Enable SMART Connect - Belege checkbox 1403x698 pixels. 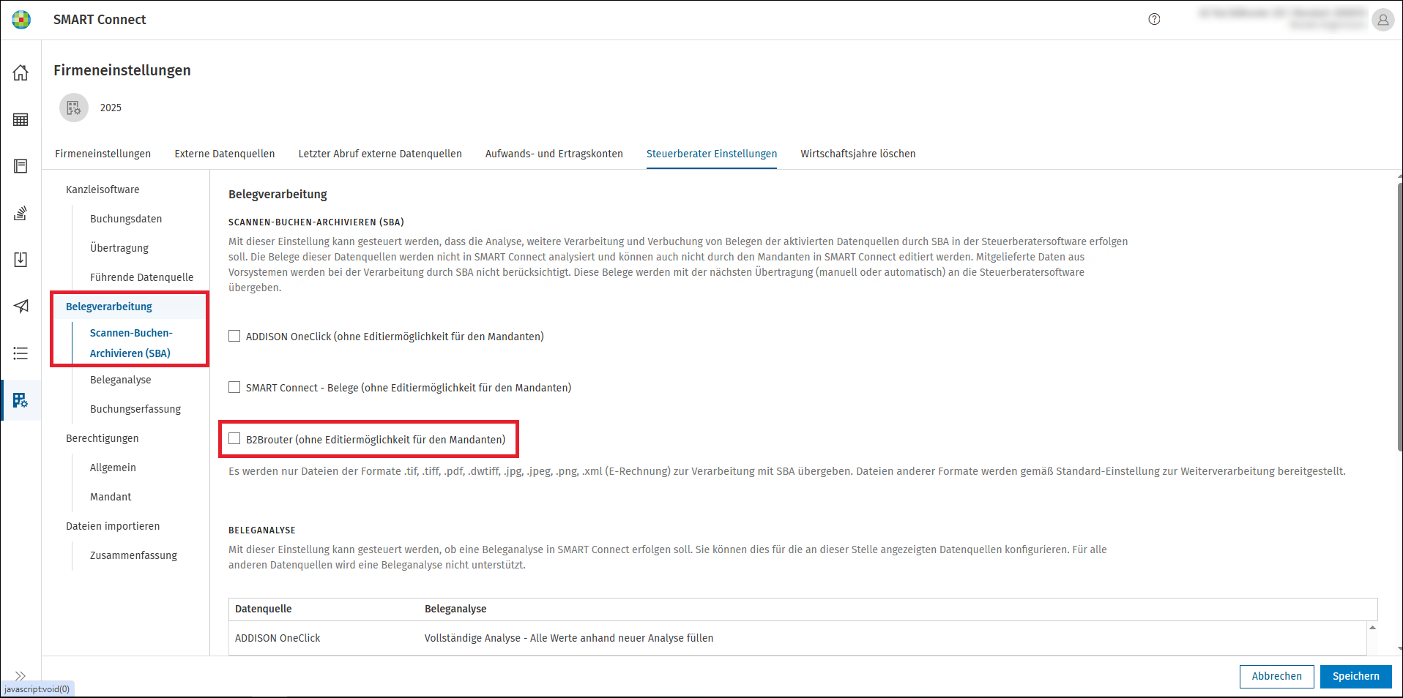click(234, 387)
